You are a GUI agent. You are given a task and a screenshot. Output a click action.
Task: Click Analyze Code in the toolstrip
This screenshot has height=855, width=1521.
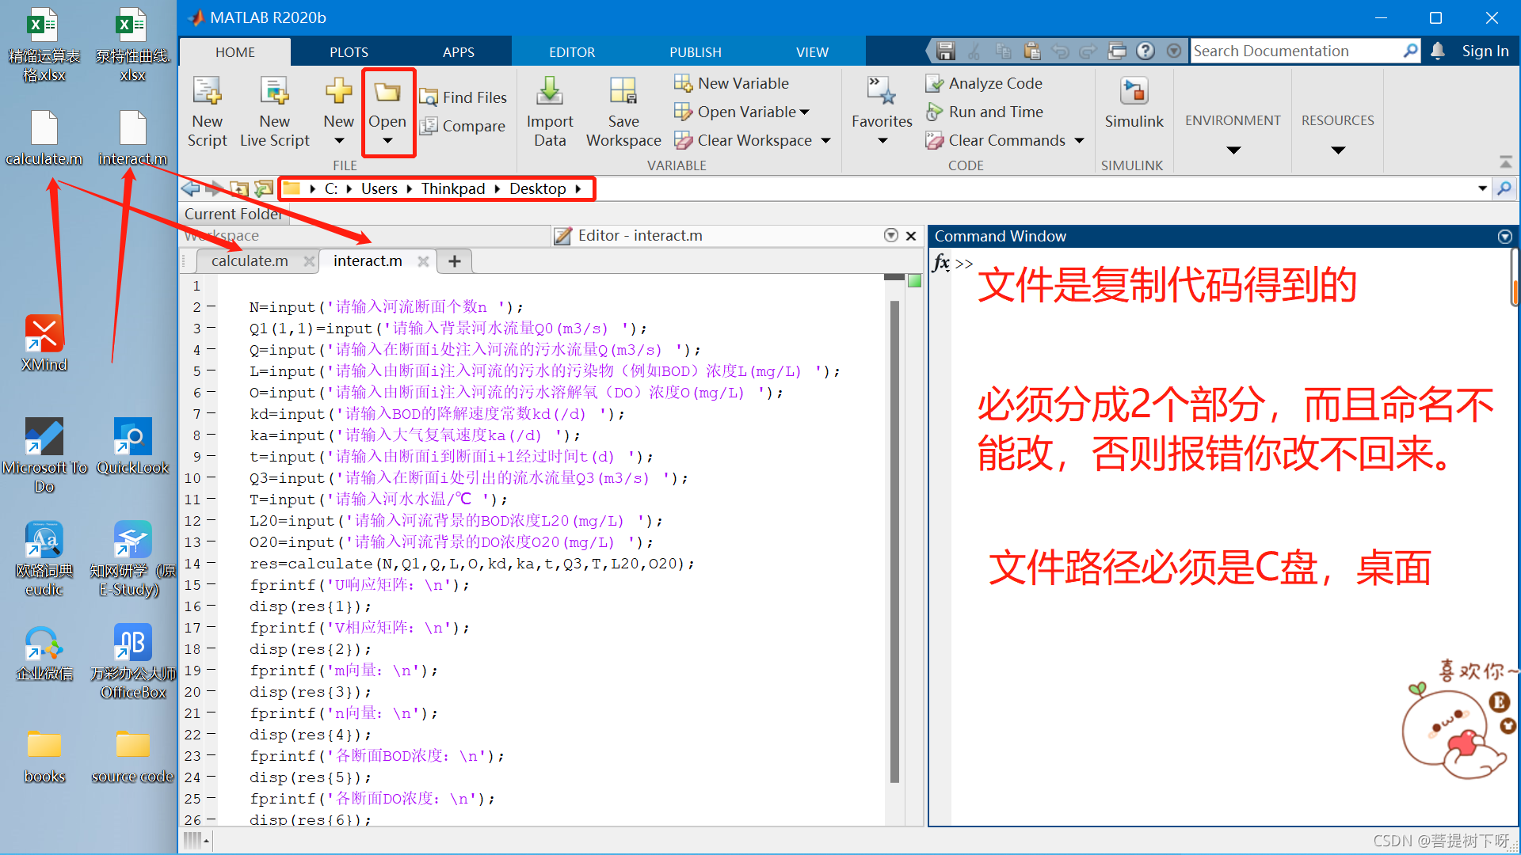pyautogui.click(x=995, y=83)
